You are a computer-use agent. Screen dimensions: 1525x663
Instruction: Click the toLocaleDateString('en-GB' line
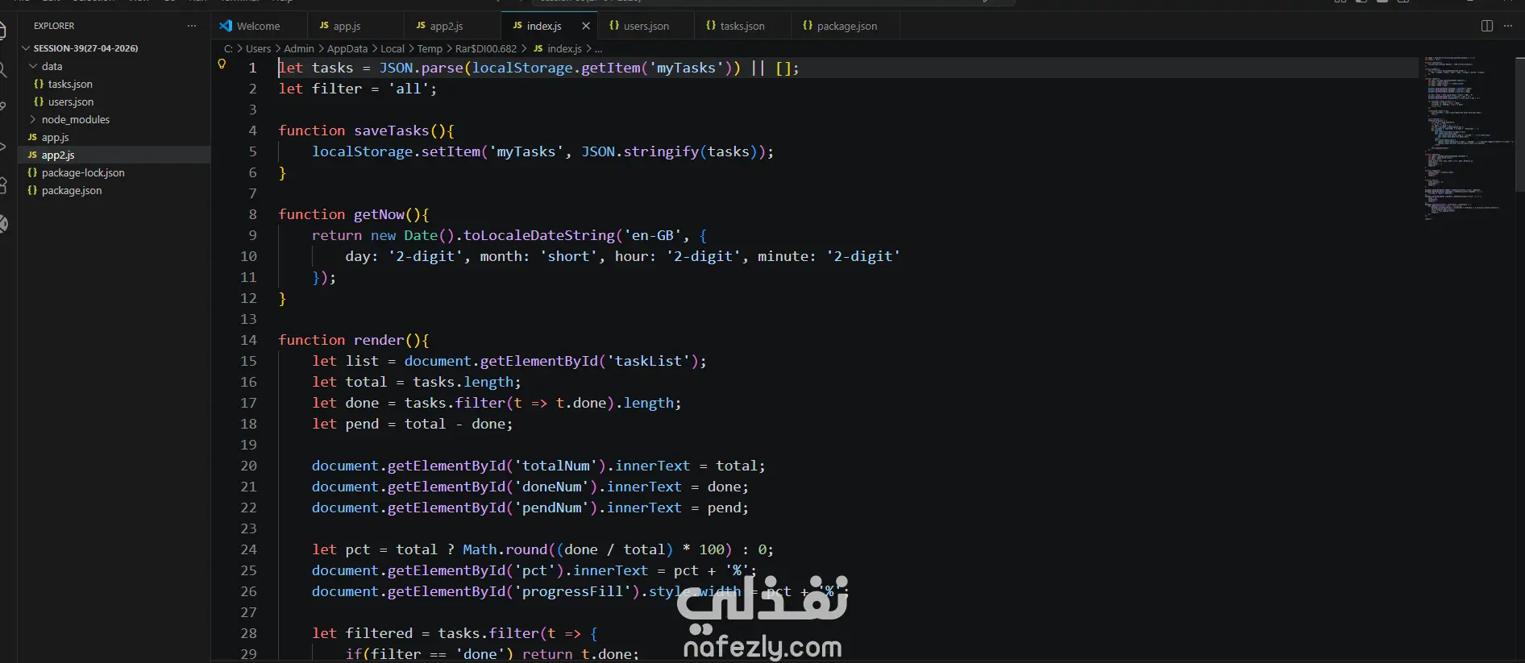coord(509,235)
